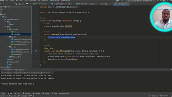
Task: Select Car class in project tree
Action: pos(12,24)
